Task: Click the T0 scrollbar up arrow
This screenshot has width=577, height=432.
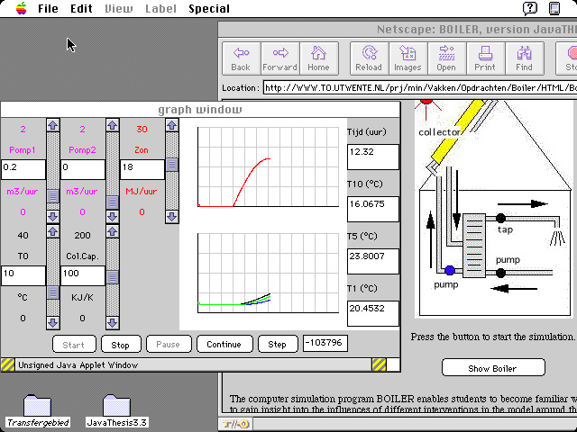Action: click(53, 231)
